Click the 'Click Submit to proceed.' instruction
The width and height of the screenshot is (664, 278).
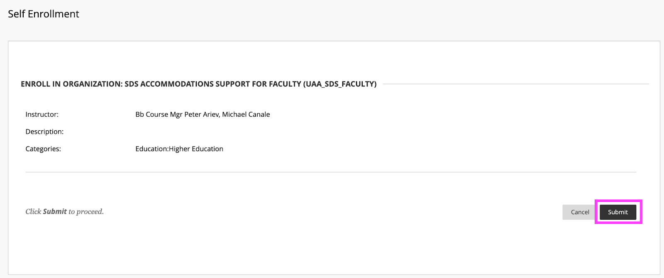(64, 212)
